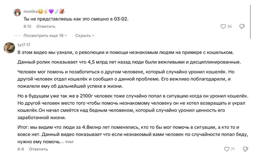Like tyt7 f7's long comment
Screen dimensions: 253x157
[x=227, y=149]
